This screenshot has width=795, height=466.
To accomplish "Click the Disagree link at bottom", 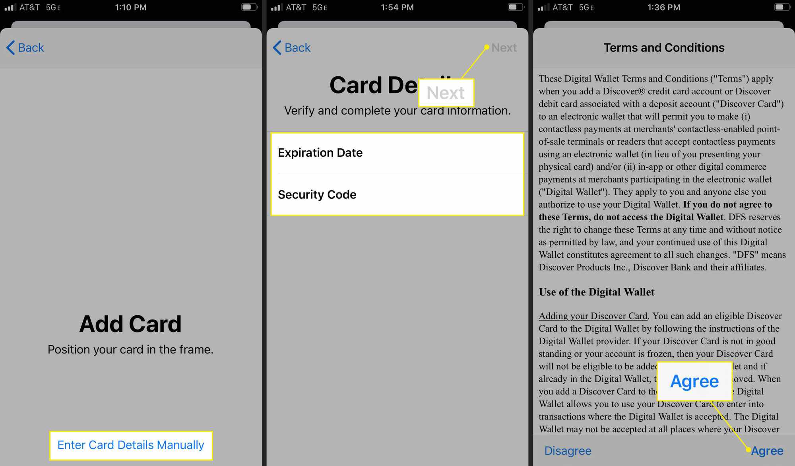I will pos(568,451).
